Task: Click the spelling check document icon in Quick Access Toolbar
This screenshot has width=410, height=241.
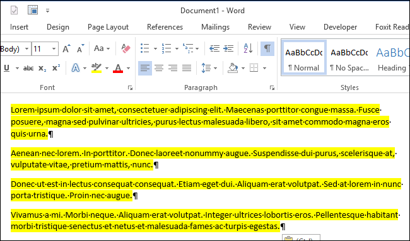Action: (x=14, y=11)
